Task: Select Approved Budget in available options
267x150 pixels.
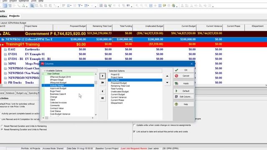Action: [58, 88]
